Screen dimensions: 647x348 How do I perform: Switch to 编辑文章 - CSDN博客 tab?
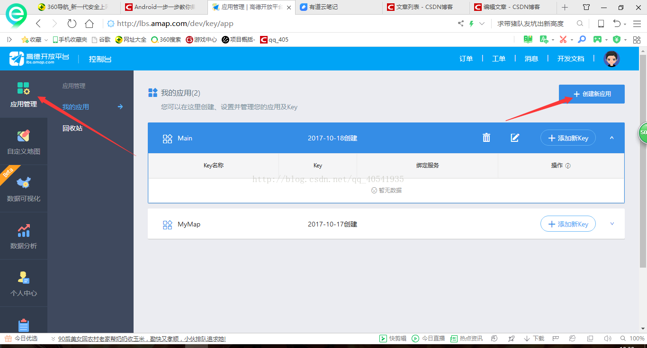[512, 7]
